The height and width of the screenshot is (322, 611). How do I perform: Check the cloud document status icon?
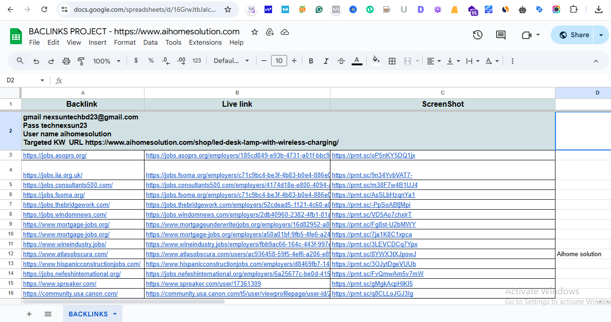[285, 32]
